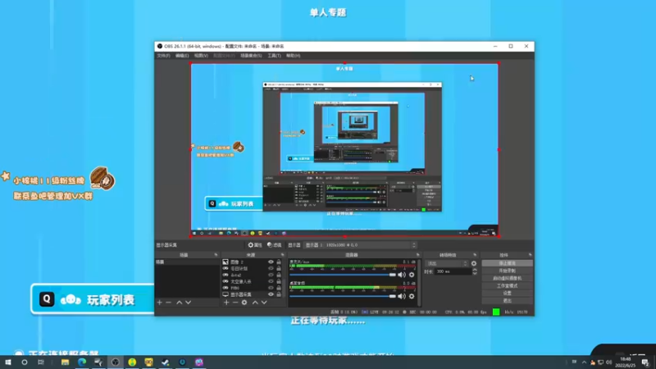Open File Explorer from the taskbar
The width and height of the screenshot is (656, 369).
[x=65, y=362]
